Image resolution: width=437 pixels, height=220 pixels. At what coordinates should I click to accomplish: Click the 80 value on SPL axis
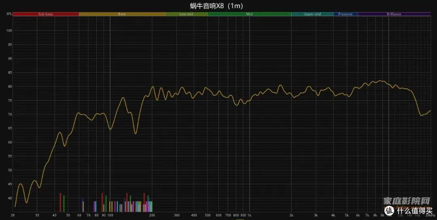[x=10, y=87]
